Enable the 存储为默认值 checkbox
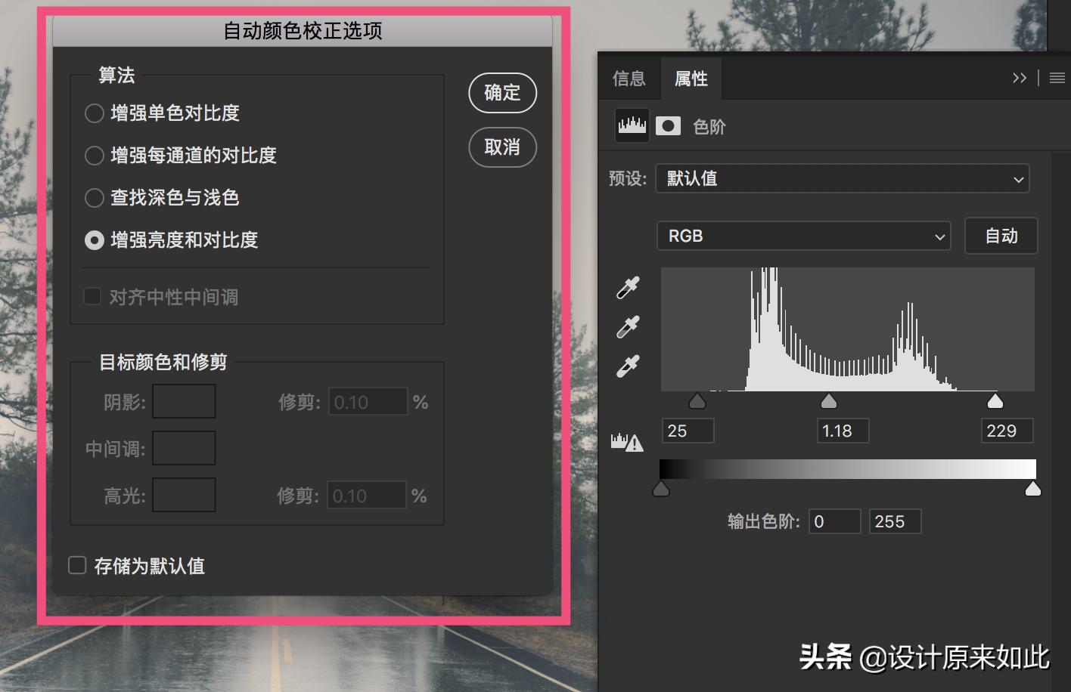This screenshot has height=692, width=1071. (76, 564)
